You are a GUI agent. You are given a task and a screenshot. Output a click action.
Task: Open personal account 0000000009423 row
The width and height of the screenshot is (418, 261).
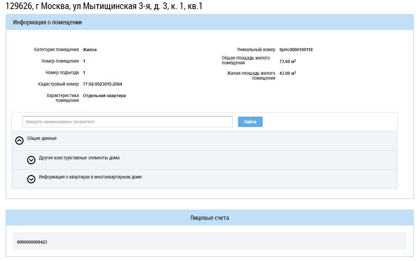click(32, 242)
